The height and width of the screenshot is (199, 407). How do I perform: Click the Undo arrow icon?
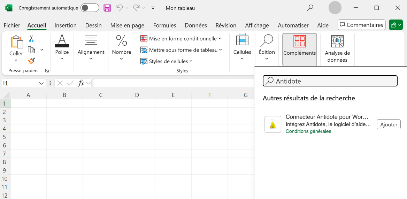(120, 8)
